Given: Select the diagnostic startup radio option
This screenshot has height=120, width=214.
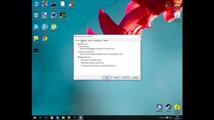Looking at the screenshot, I should tap(78, 52).
